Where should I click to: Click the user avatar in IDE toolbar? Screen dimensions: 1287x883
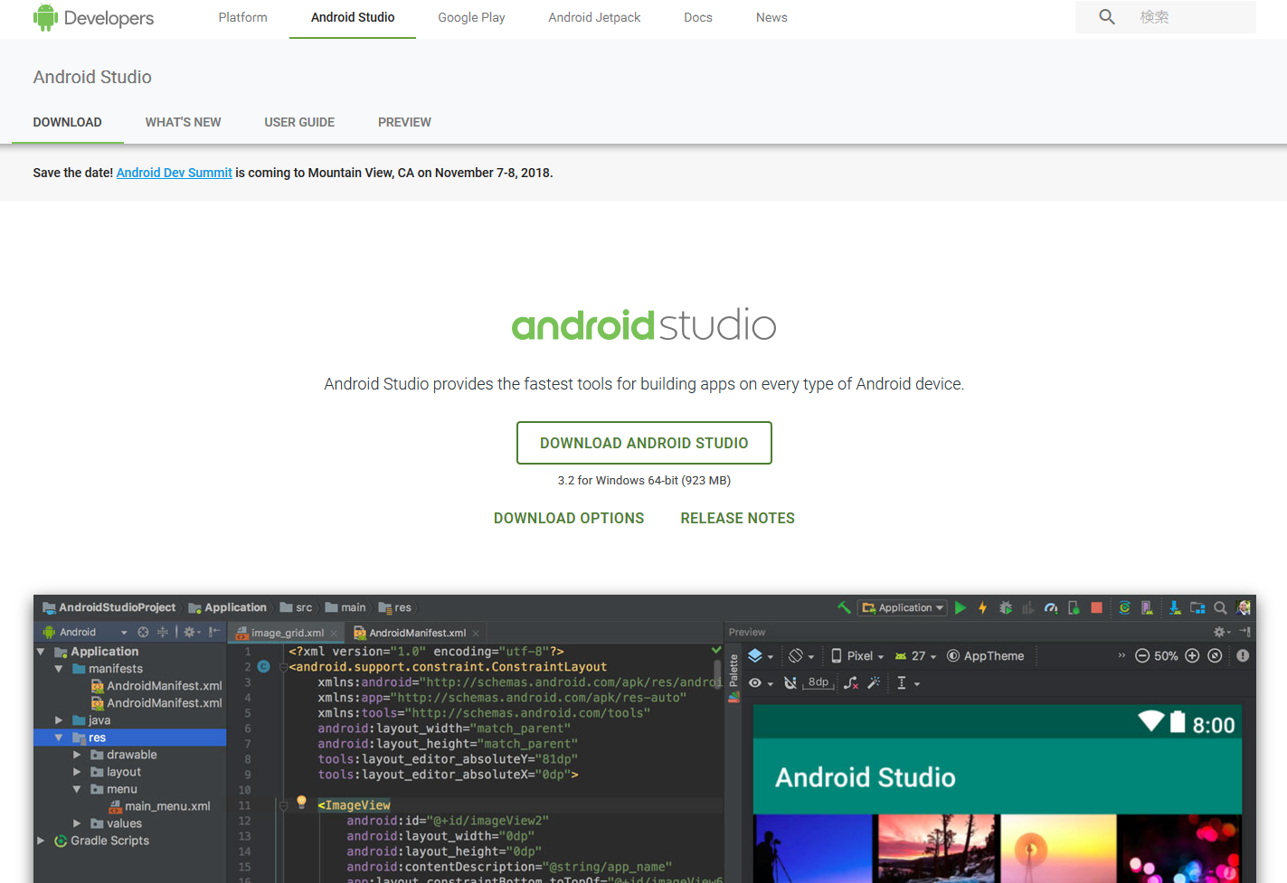(x=1244, y=607)
